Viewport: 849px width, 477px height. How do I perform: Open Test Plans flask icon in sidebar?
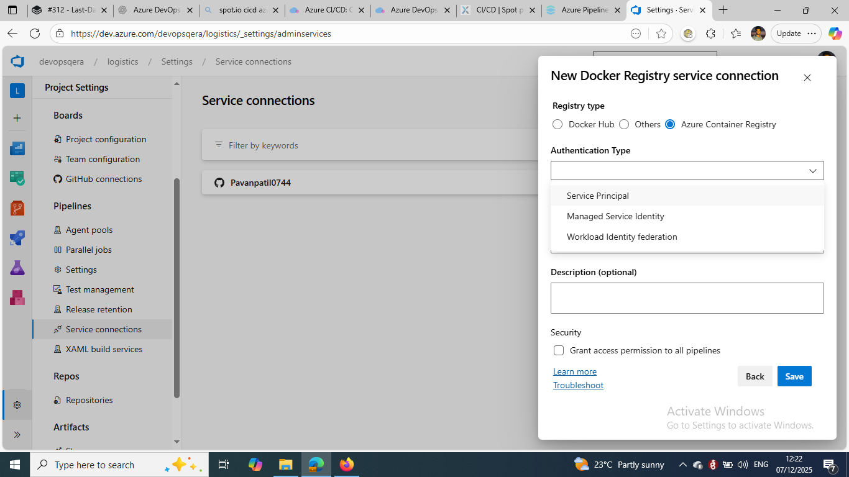click(x=17, y=268)
